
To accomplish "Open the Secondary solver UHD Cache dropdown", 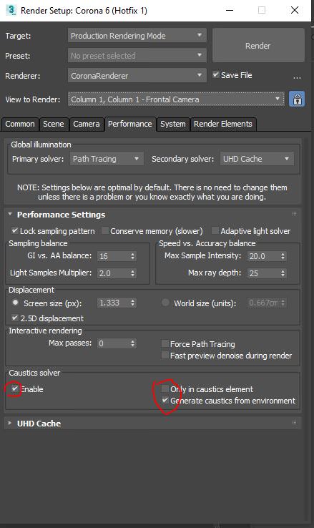I will coord(257,159).
